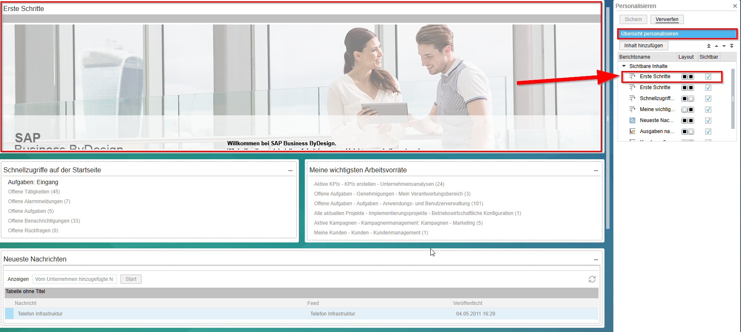Open Aktive KPIs - KPIs erstellen link
741x332 pixels.
[379, 184]
